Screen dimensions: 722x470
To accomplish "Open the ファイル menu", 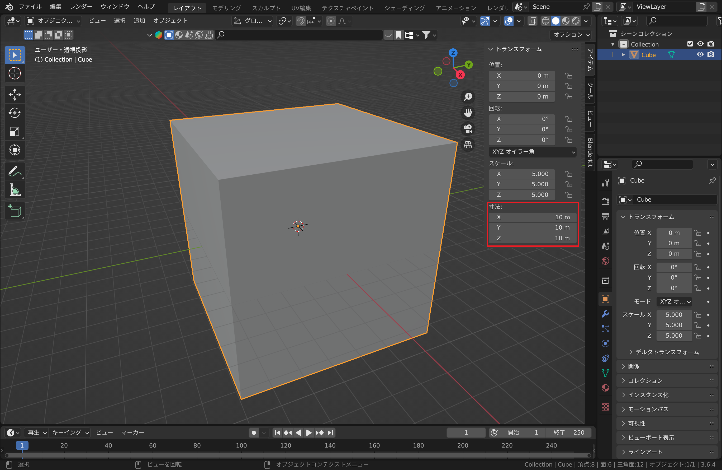I will 30,6.
